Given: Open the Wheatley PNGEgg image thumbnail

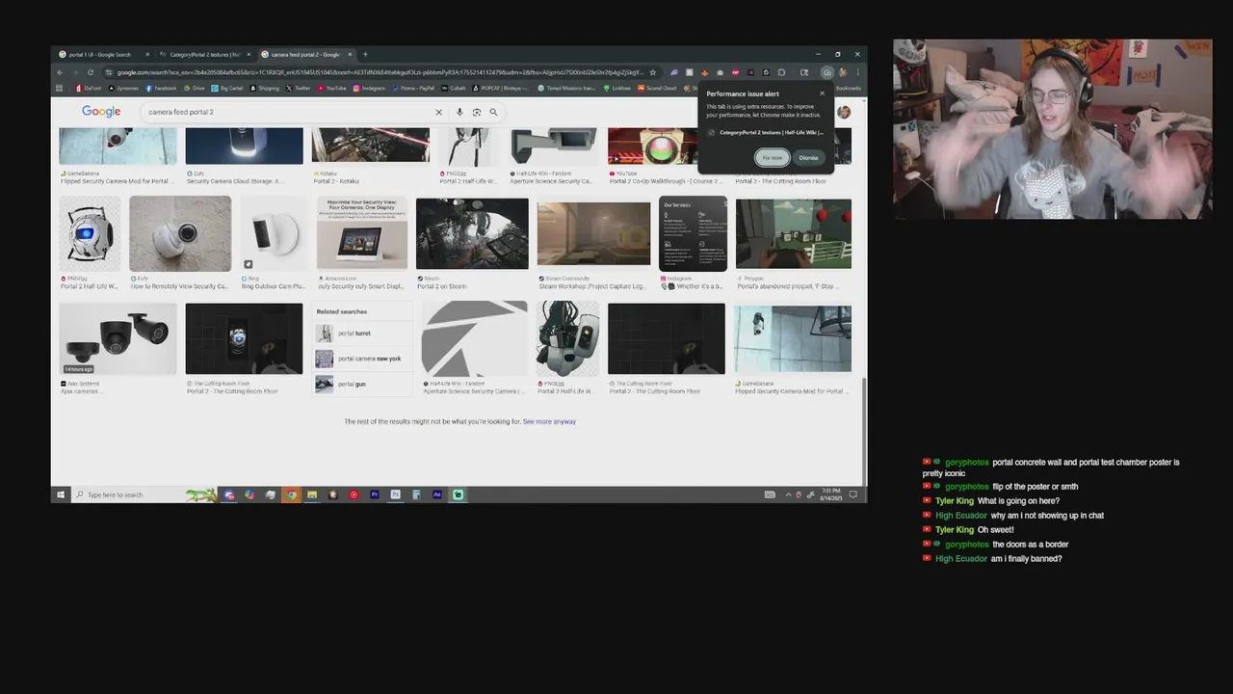Looking at the screenshot, I should (90, 234).
